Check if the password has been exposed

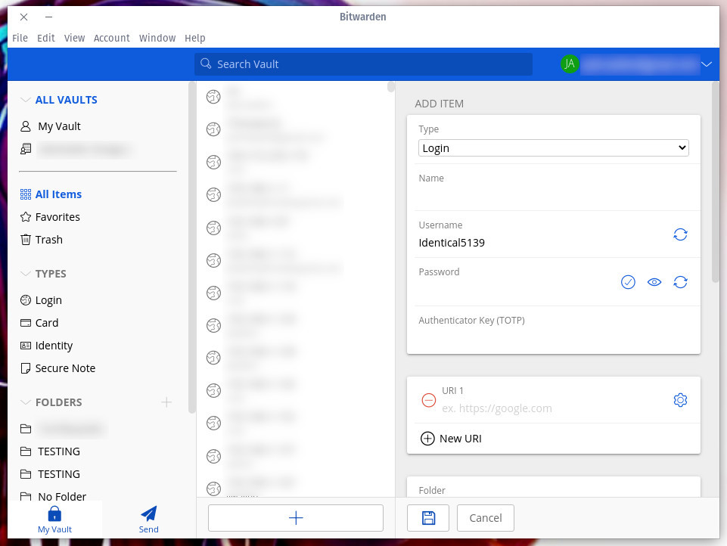point(628,282)
